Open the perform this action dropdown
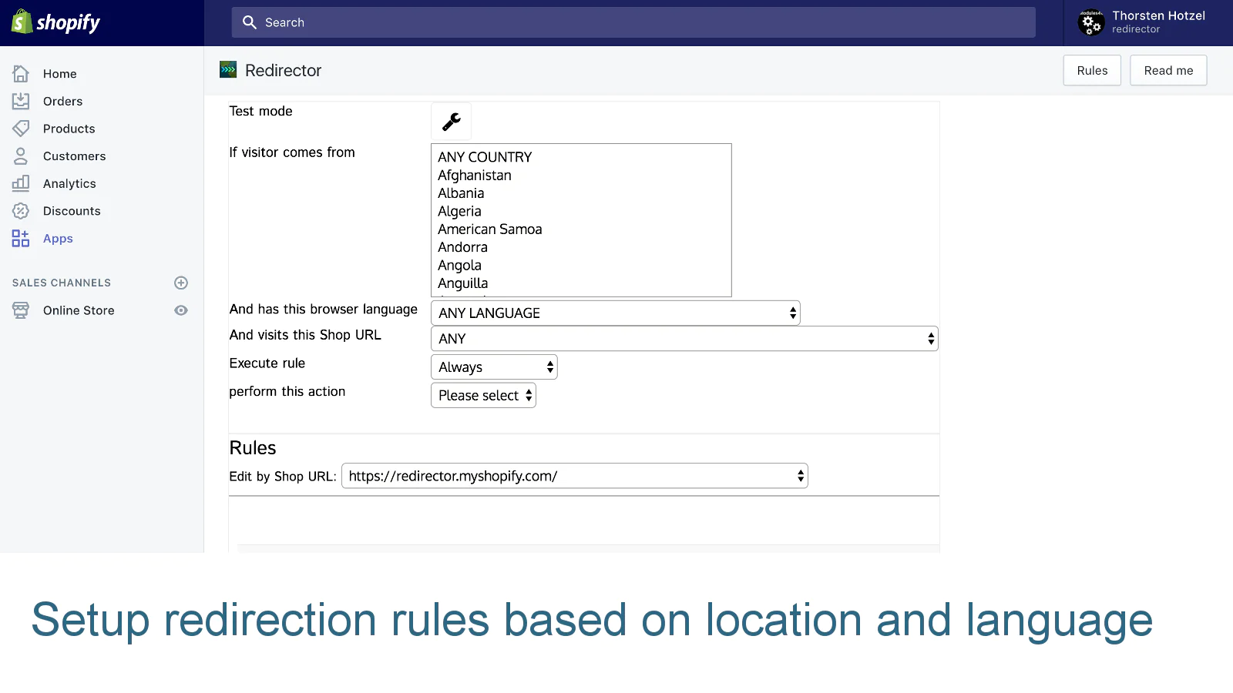Image resolution: width=1233 pixels, height=693 pixels. tap(483, 396)
